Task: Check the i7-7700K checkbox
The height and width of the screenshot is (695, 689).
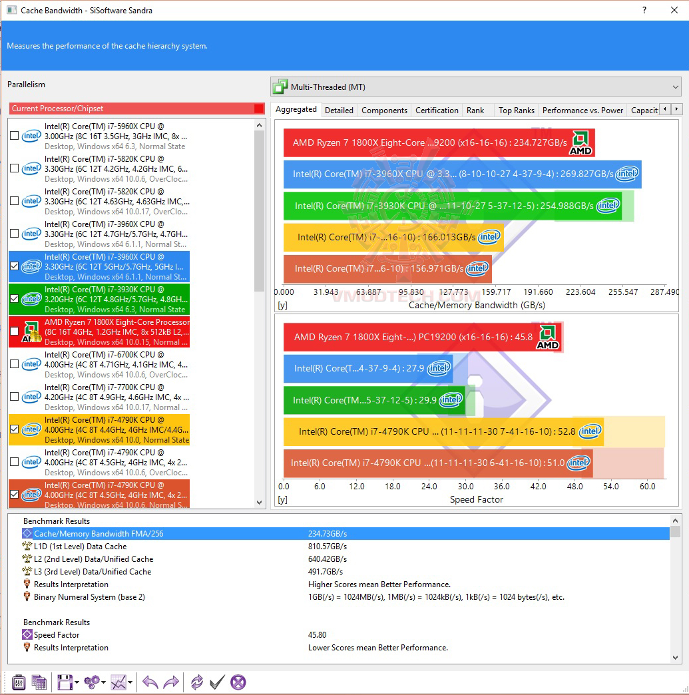Action: coord(14,396)
